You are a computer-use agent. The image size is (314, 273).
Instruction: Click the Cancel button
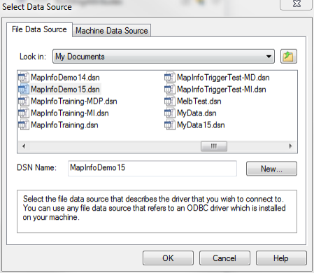224,258
